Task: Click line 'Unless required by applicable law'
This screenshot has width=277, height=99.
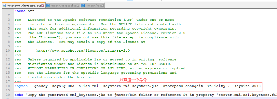Action: [x=102, y=59]
